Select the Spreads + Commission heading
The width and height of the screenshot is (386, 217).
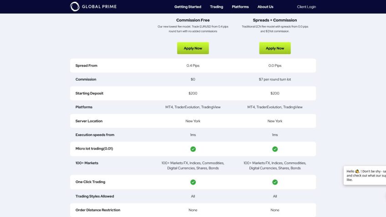(x=275, y=20)
